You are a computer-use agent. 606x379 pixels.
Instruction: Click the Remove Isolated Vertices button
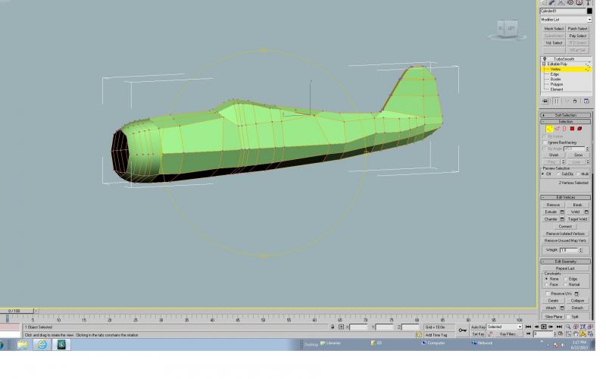[565, 234]
